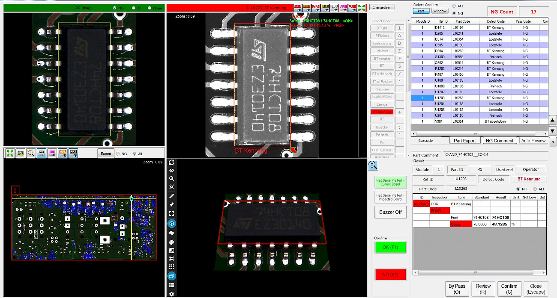Click ChangeUser button
The width and height of the screenshot is (557, 298).
(x=381, y=7)
